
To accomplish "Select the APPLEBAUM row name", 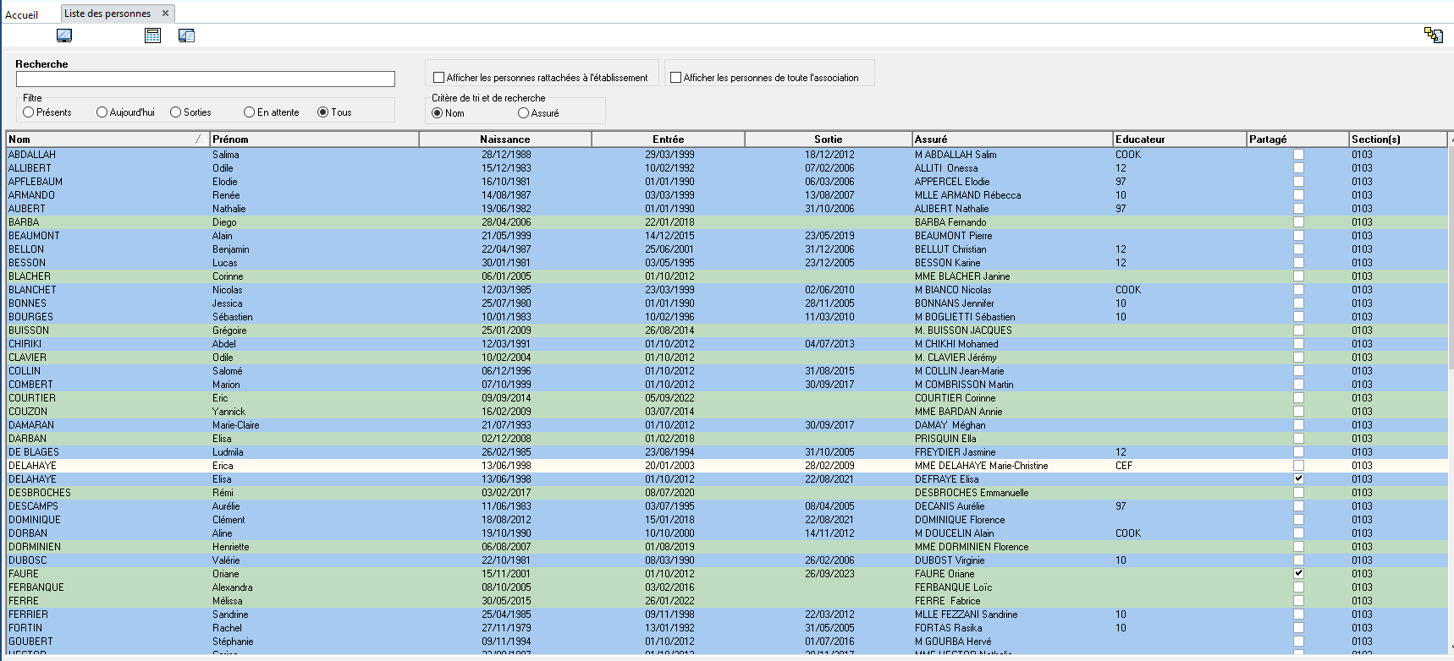I will tap(36, 182).
